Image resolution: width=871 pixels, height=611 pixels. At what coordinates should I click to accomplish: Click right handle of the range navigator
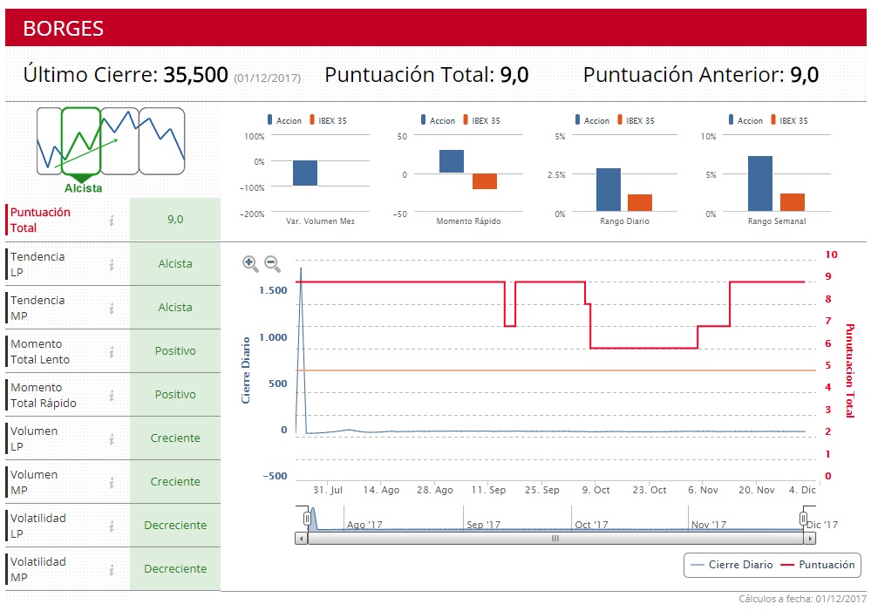click(x=803, y=519)
